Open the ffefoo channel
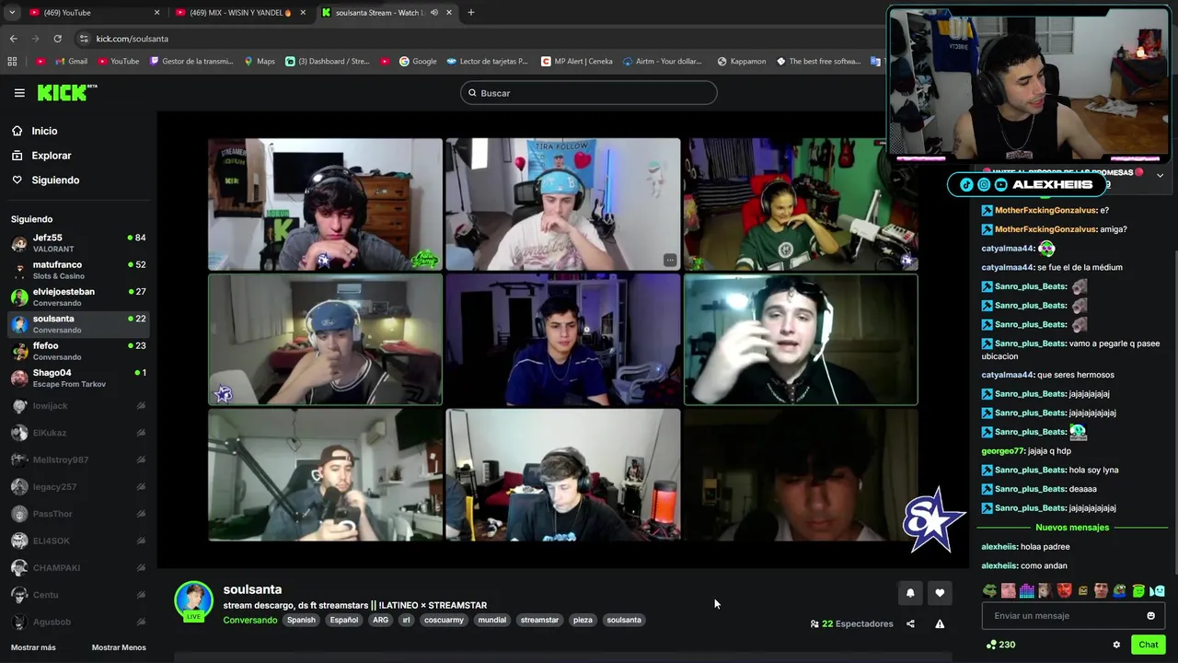This screenshot has height=663, width=1178. pos(78,351)
